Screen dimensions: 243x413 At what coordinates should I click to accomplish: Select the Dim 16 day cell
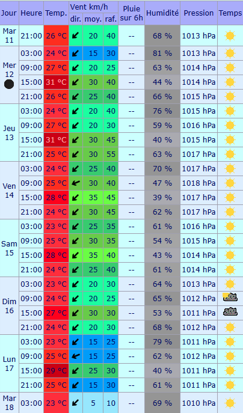tap(9, 306)
